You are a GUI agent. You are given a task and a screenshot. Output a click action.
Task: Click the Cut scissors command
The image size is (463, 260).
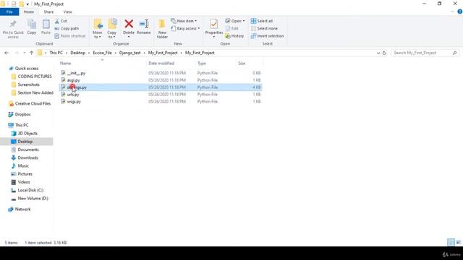(61, 21)
